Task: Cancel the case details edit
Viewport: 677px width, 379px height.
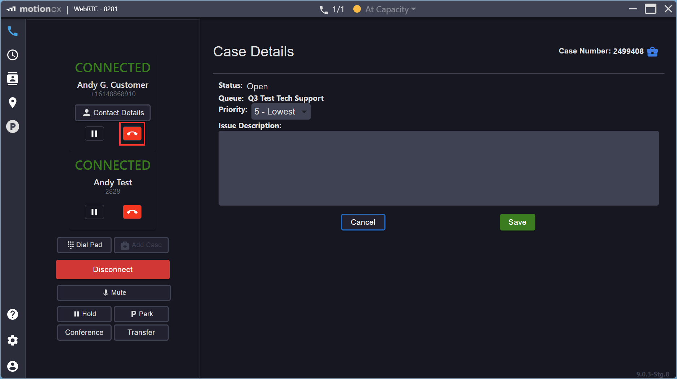Action: click(x=363, y=222)
